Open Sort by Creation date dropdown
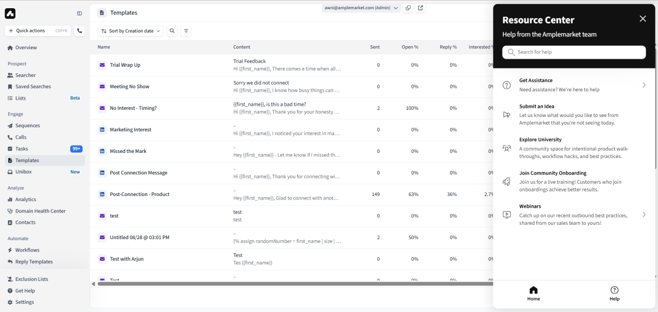658x312 pixels. pos(131,31)
